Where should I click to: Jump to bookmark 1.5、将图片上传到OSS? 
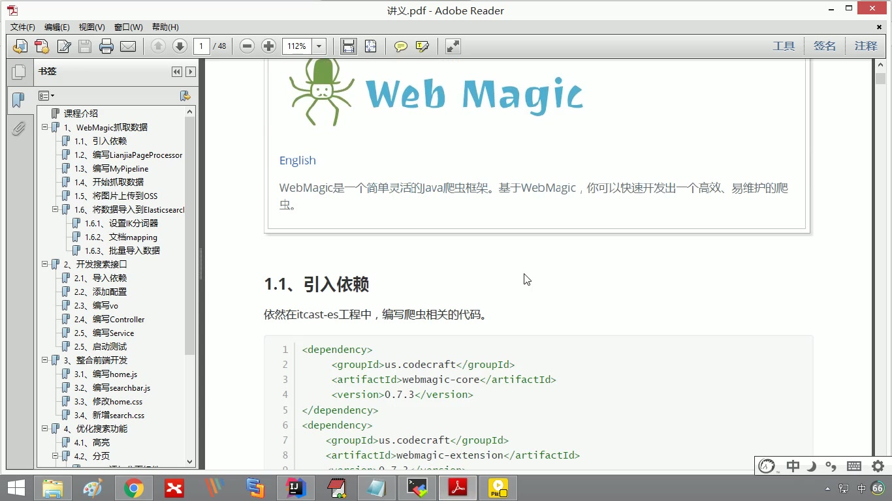tap(116, 196)
